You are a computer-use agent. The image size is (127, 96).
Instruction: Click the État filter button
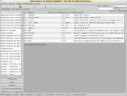[x=12, y=82]
